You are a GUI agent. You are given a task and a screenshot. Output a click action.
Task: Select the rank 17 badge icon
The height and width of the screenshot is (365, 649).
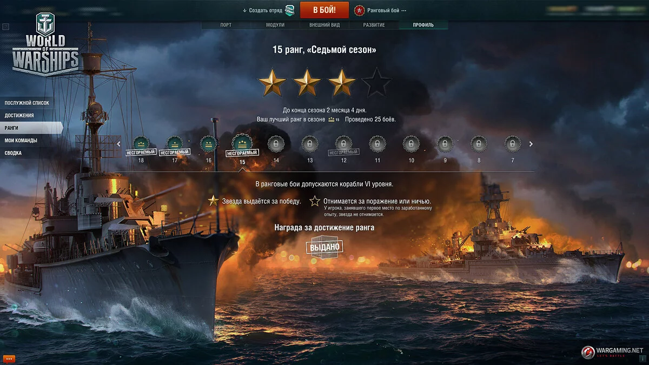pyautogui.click(x=174, y=143)
